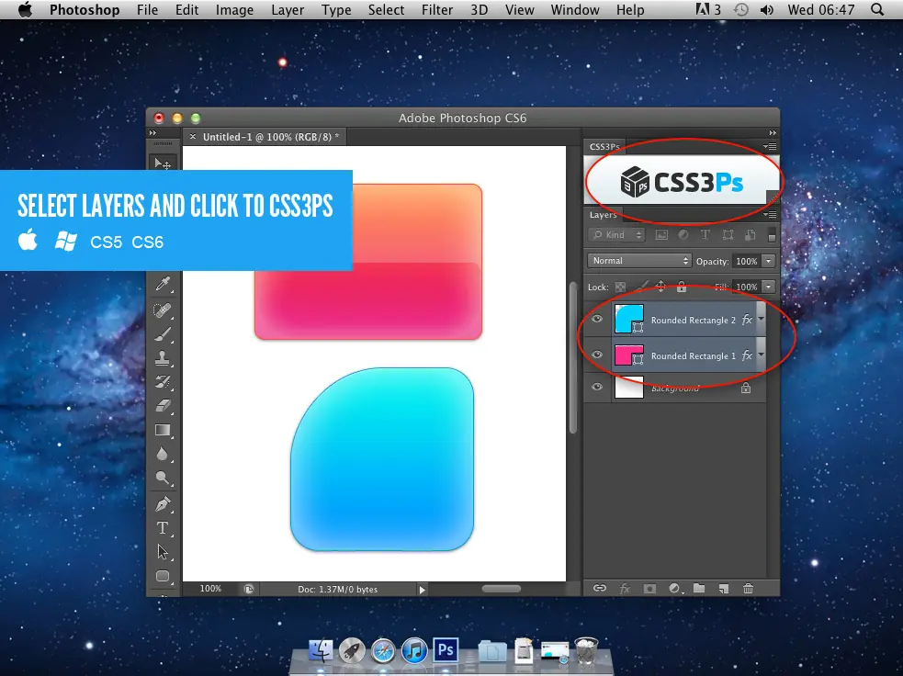Expand effects of Rounded Rectangle 1

click(x=761, y=355)
